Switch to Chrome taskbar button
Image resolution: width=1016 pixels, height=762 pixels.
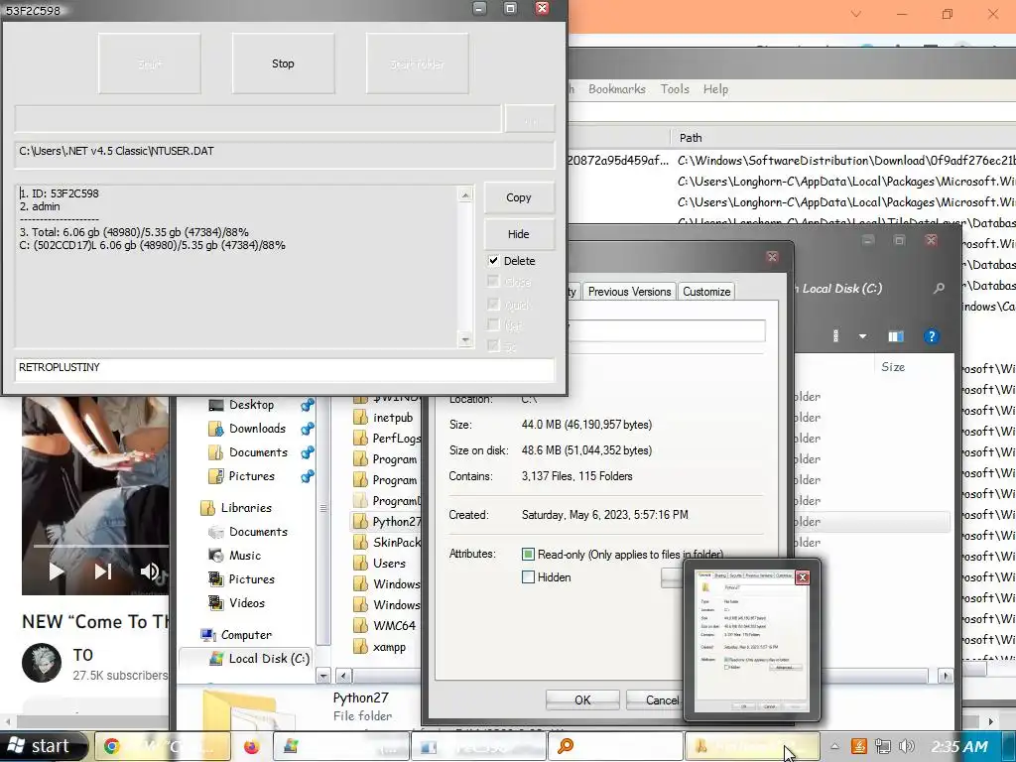pos(163,746)
